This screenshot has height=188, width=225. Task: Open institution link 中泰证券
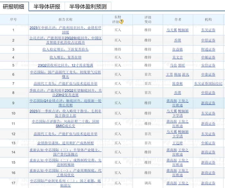coord(208,74)
